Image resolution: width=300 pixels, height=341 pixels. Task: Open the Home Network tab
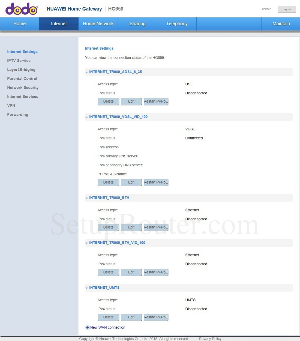coord(98,24)
